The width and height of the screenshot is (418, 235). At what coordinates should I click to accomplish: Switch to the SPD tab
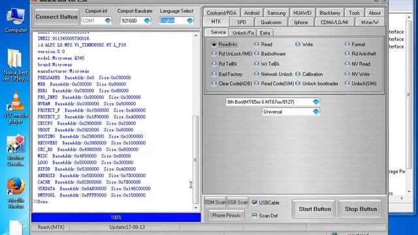242,22
